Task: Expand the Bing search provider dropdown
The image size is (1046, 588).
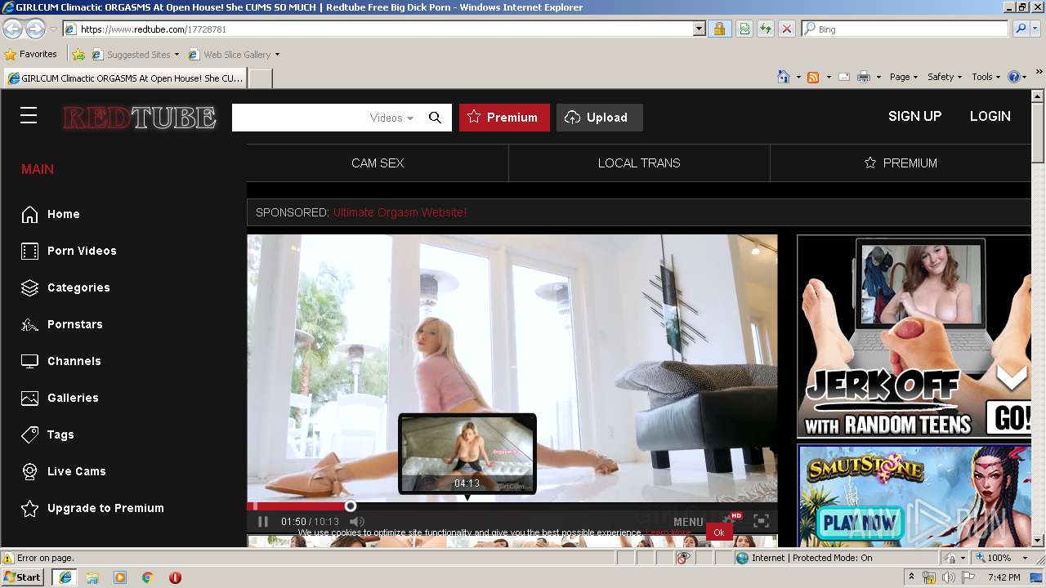Action: (1035, 29)
